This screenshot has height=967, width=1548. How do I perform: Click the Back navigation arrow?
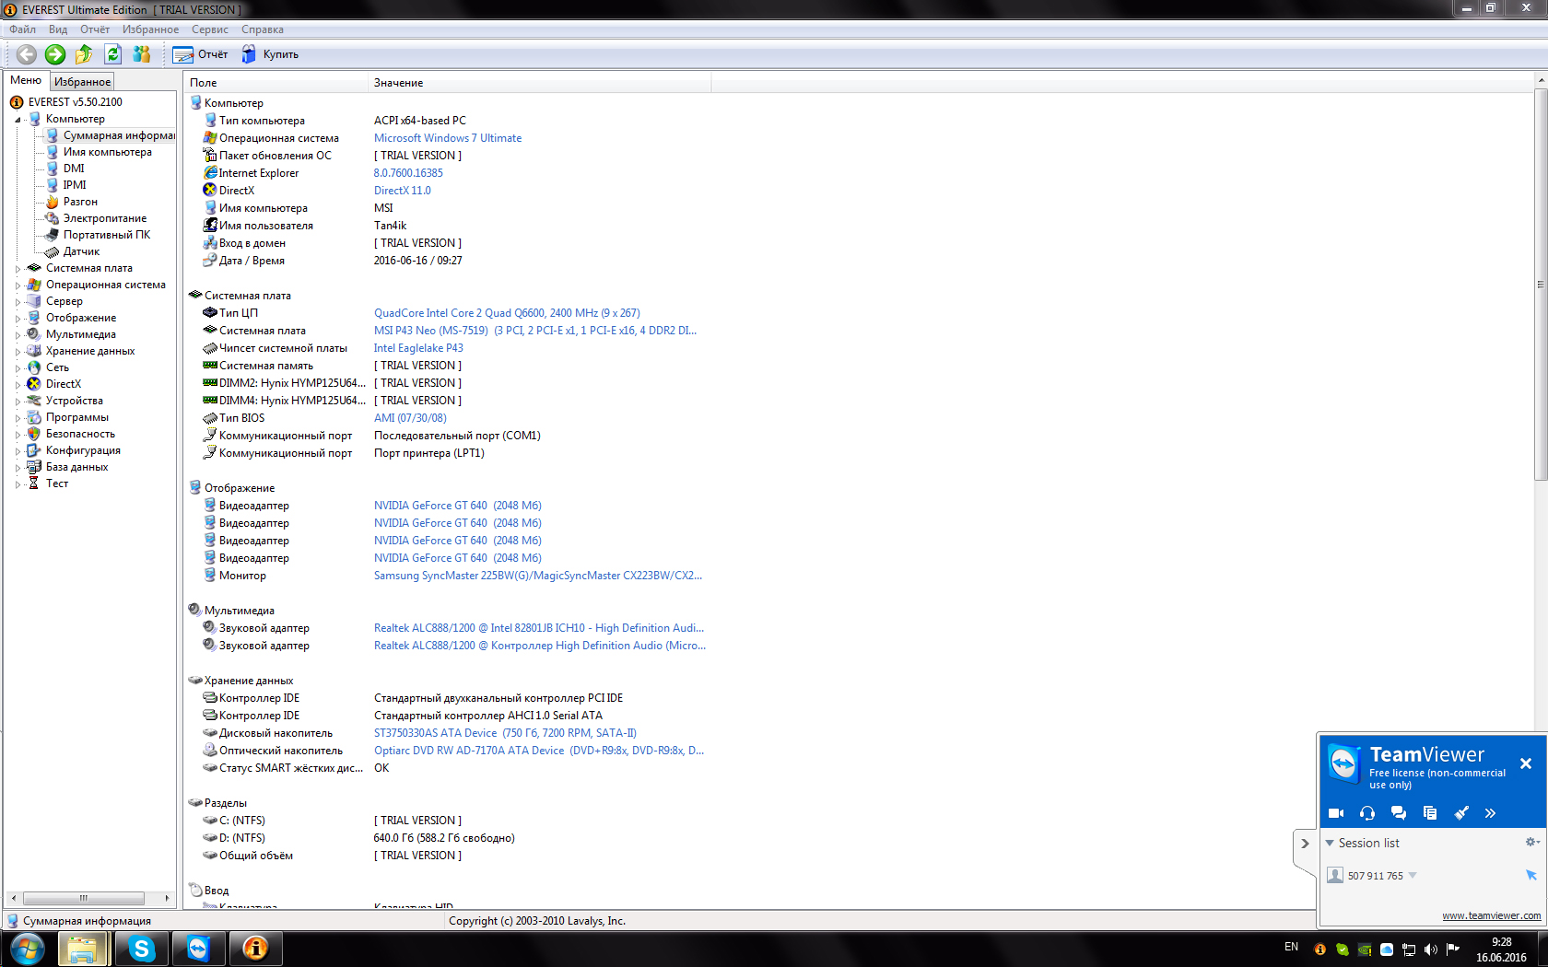tap(27, 54)
